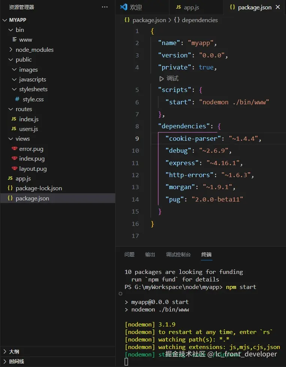Image resolution: width=286 pixels, height=367 pixels.
Task: Click the debug play triangle above scripts
Action: [x=161, y=79]
